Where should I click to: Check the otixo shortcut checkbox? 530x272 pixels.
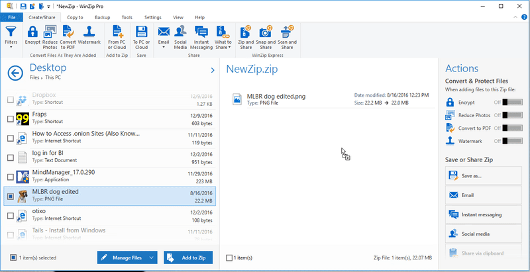11,216
